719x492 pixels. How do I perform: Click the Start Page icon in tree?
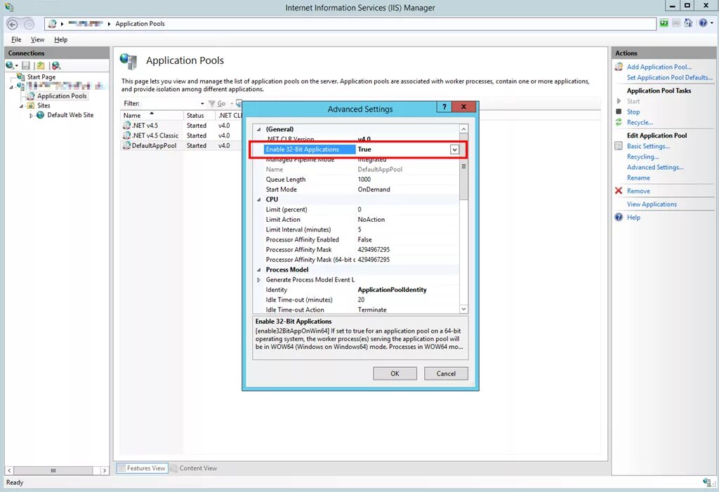coord(21,77)
